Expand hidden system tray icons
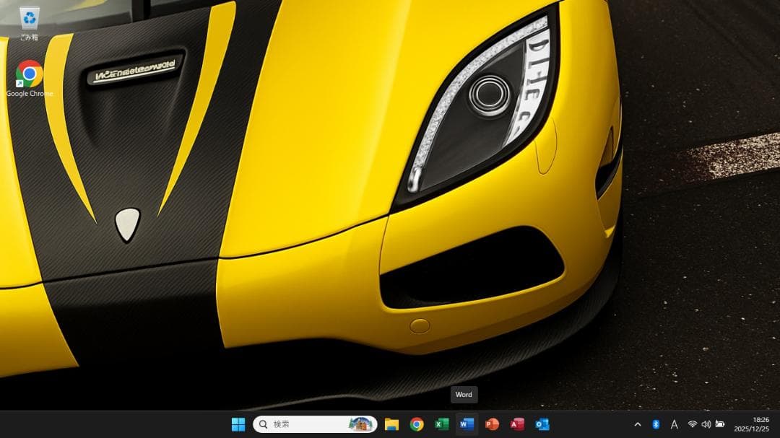 638,424
